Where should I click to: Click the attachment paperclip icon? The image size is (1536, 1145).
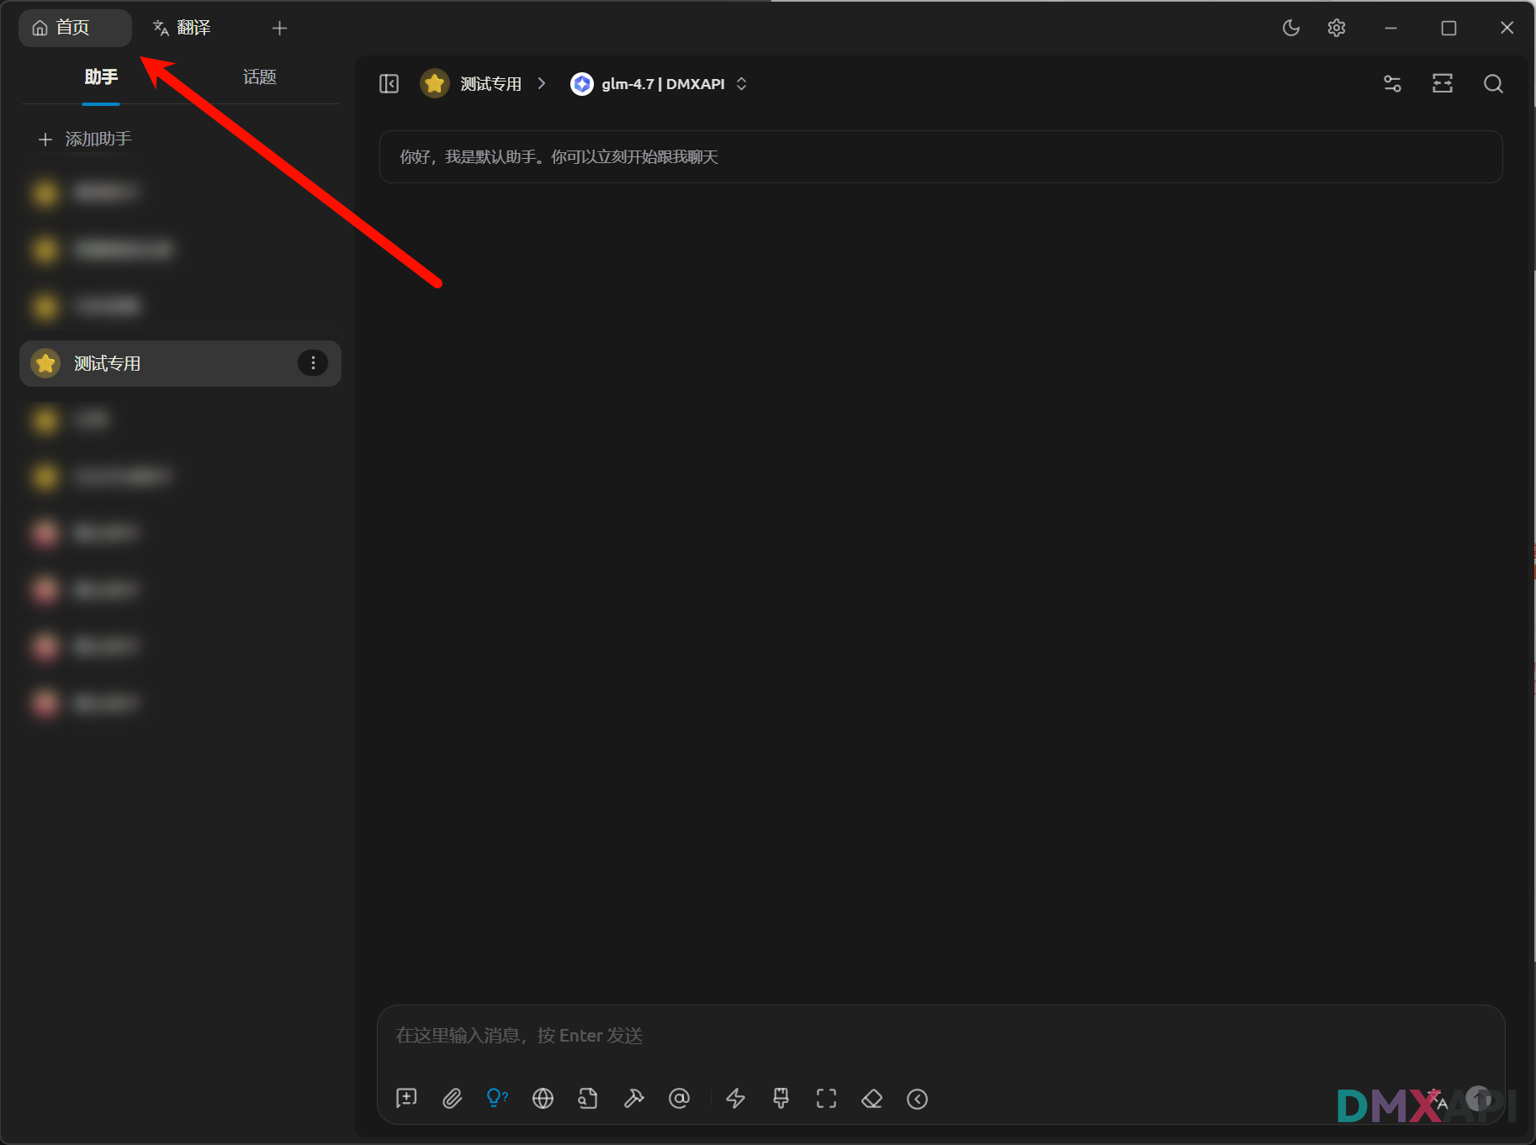pos(453,1099)
